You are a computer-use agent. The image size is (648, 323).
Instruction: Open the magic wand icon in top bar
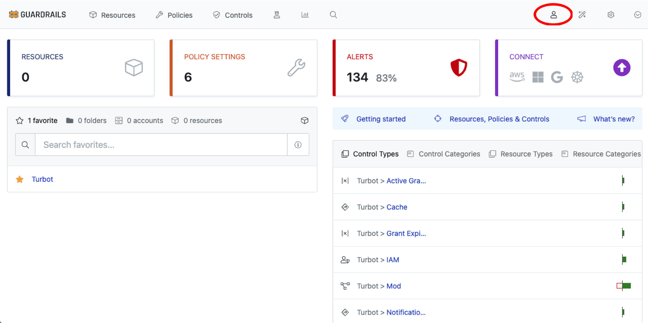pyautogui.click(x=582, y=15)
